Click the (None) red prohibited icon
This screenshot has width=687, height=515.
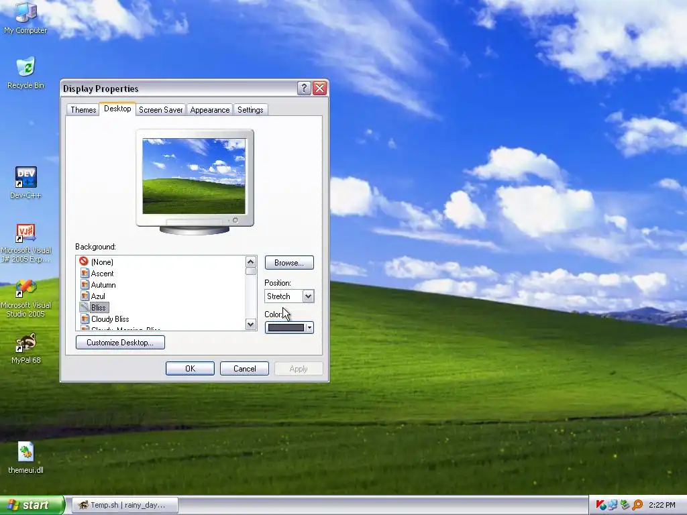point(84,262)
